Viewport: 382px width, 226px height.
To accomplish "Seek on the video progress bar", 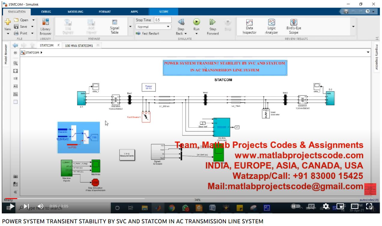I will click(191, 198).
